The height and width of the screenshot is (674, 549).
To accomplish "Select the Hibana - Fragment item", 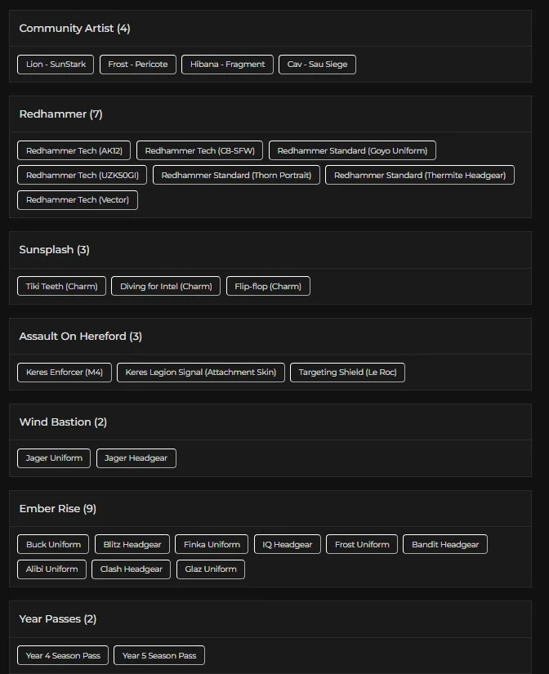I will pos(228,65).
